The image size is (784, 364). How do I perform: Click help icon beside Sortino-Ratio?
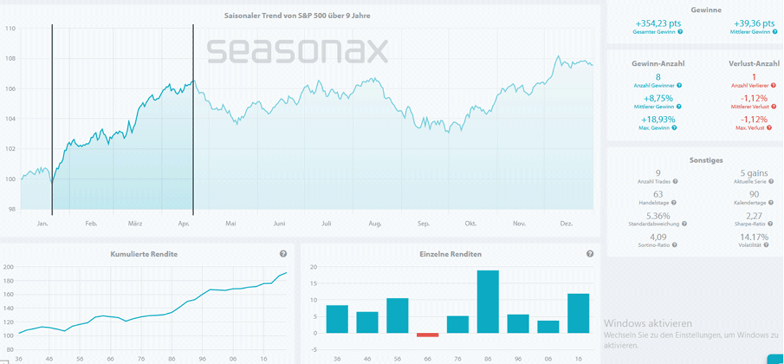(675, 245)
